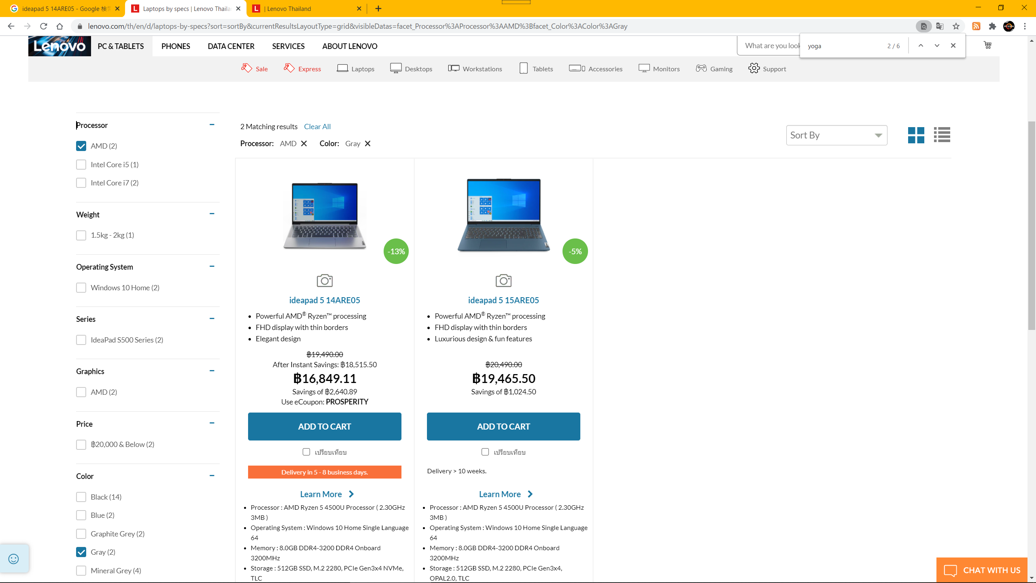Open the Google Translate icon in the address bar
This screenshot has width=1036, height=583.
tap(940, 26)
